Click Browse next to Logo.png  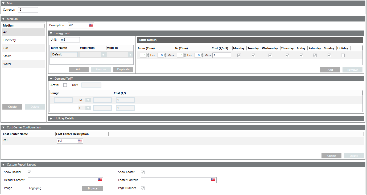pyautogui.click(x=92, y=188)
